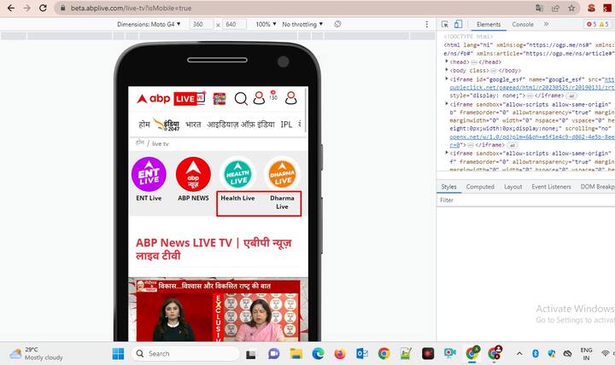
Task: Switch to the Console tab
Action: (522, 25)
